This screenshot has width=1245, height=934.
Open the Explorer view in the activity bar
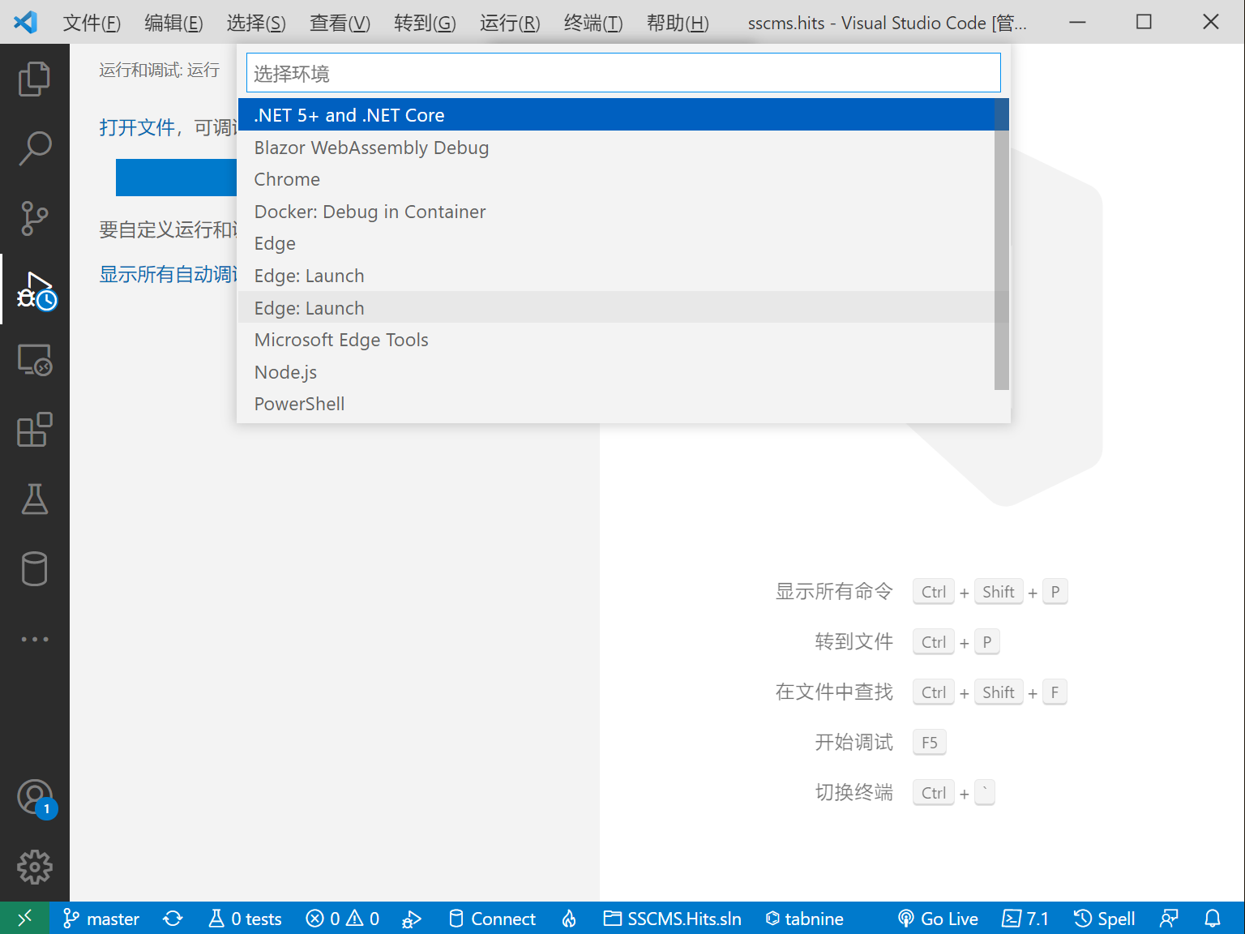click(x=35, y=79)
